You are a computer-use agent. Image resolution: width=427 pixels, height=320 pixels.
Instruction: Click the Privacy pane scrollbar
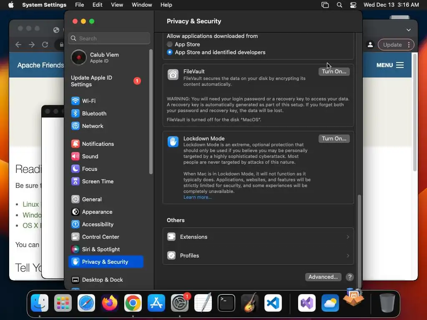pyautogui.click(x=359, y=241)
